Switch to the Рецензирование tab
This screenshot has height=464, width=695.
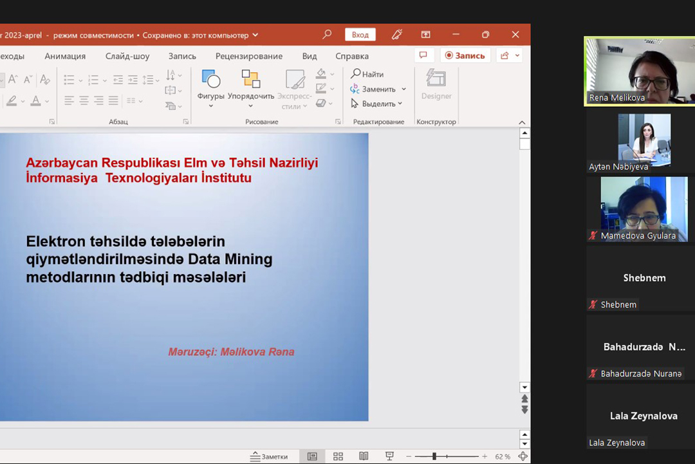(249, 56)
